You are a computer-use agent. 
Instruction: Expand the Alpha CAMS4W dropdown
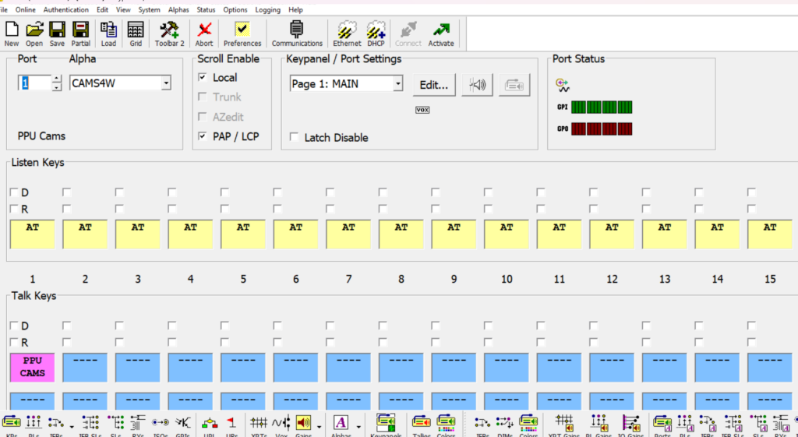click(166, 83)
